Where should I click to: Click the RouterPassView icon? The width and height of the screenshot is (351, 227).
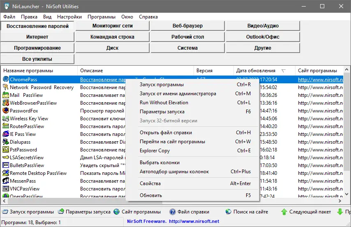6,126
